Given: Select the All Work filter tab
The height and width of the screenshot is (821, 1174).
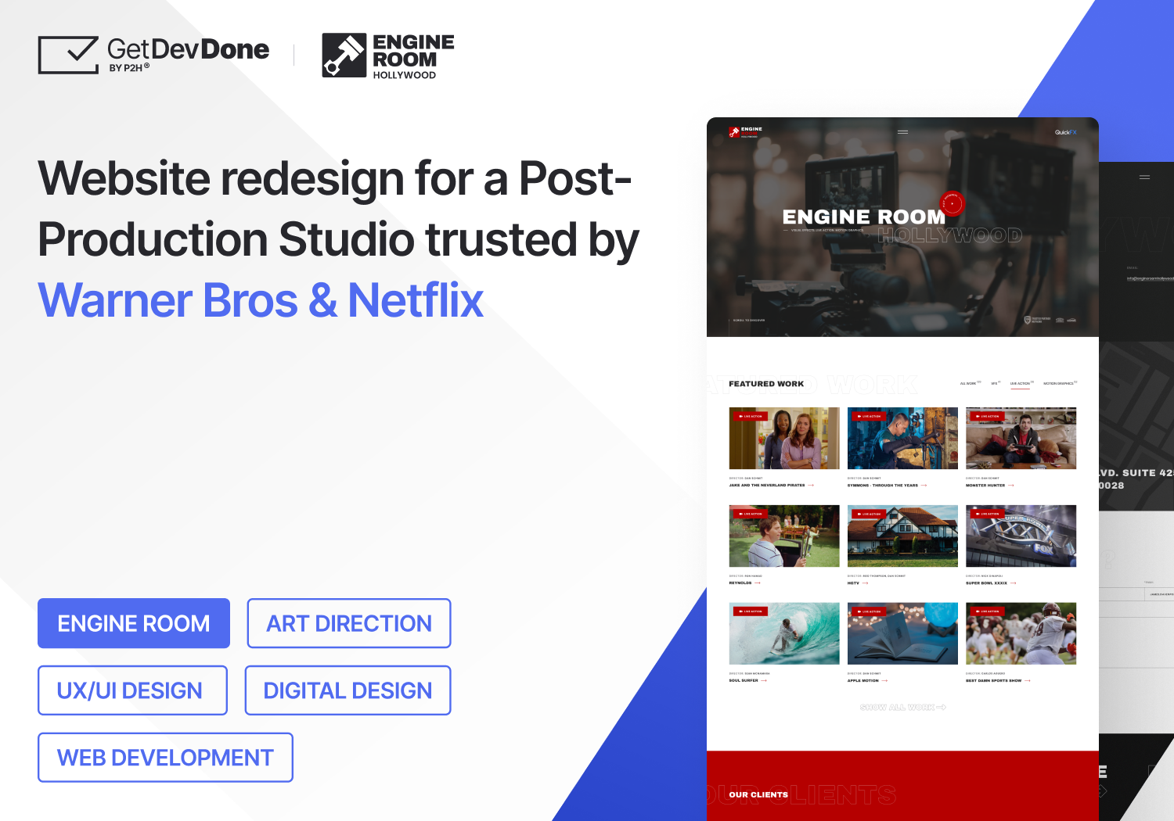Looking at the screenshot, I should click(x=969, y=384).
